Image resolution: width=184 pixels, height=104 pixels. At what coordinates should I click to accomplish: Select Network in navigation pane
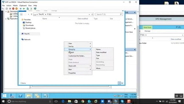tap(27, 40)
